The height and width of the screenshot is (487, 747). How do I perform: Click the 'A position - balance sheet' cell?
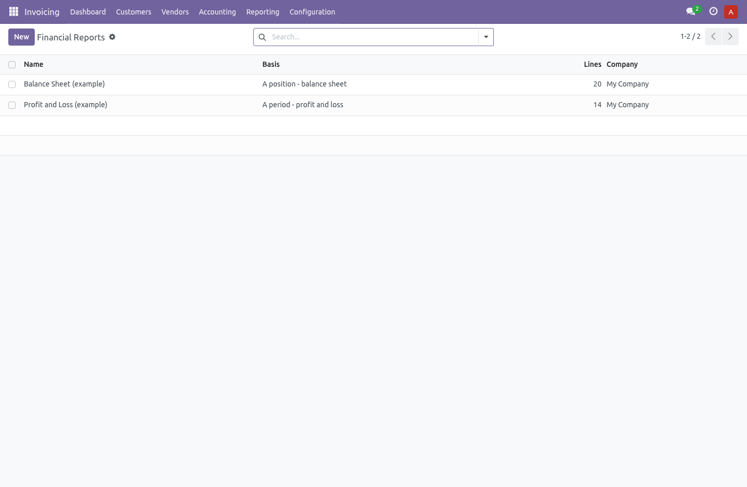point(305,84)
